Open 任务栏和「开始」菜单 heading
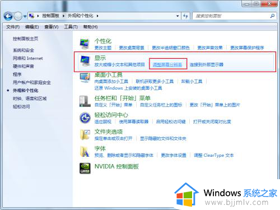 (x=123, y=98)
